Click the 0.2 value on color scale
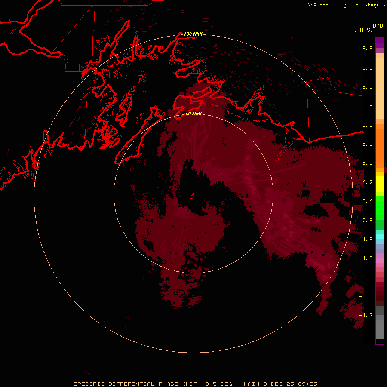The image size is (387, 387). pos(368,278)
